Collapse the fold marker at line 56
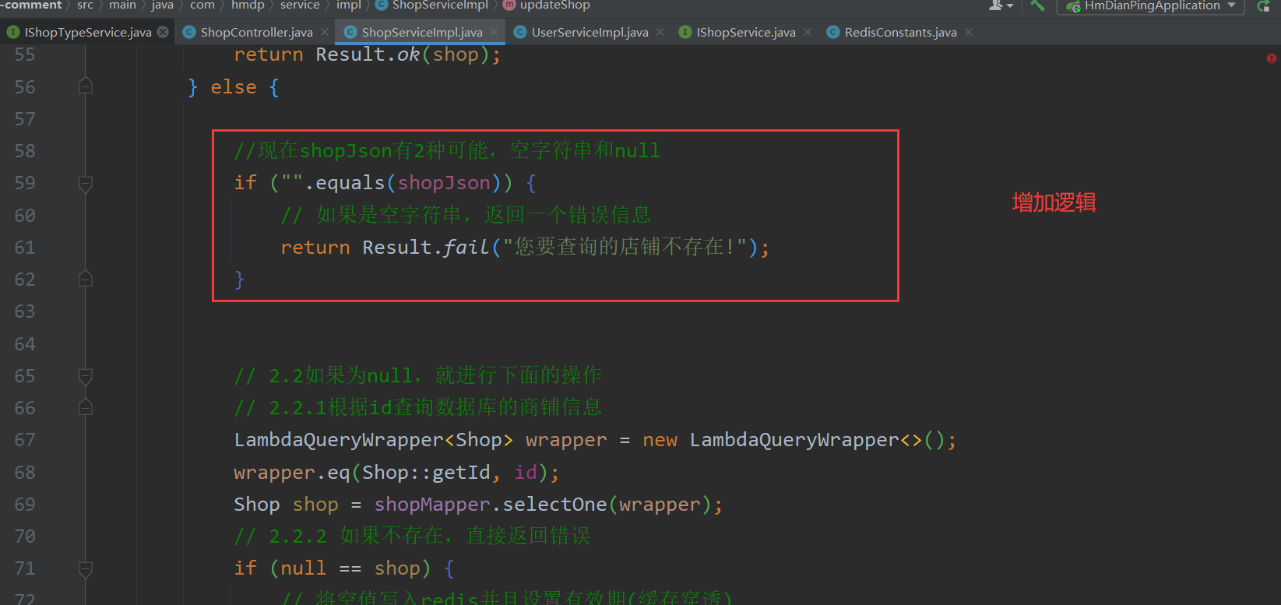Image resolution: width=1281 pixels, height=605 pixels. click(x=86, y=86)
